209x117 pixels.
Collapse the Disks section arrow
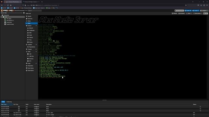pyautogui.click(x=36, y=52)
